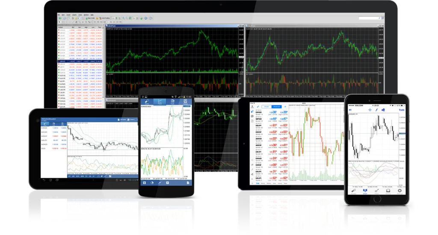This screenshot has height=235, width=438.
Task: Tap the account person icon in iPad sidebar
Action: [252, 107]
